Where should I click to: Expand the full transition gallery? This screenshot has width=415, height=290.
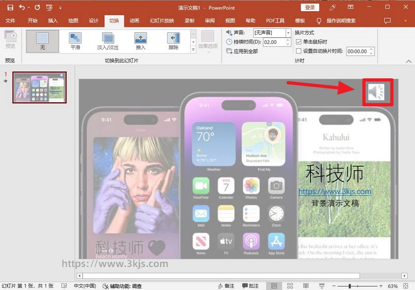[x=193, y=49]
